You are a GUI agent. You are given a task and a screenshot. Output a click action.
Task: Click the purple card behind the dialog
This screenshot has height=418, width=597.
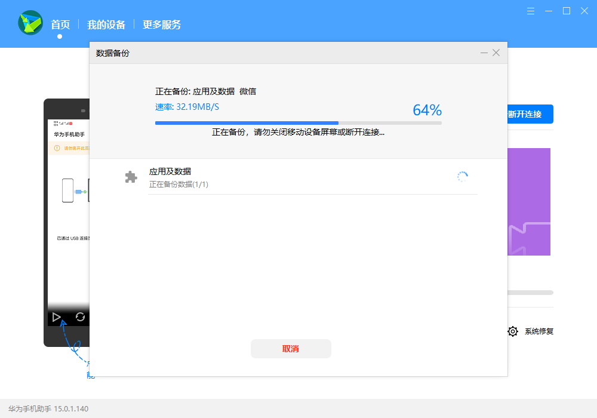point(529,202)
